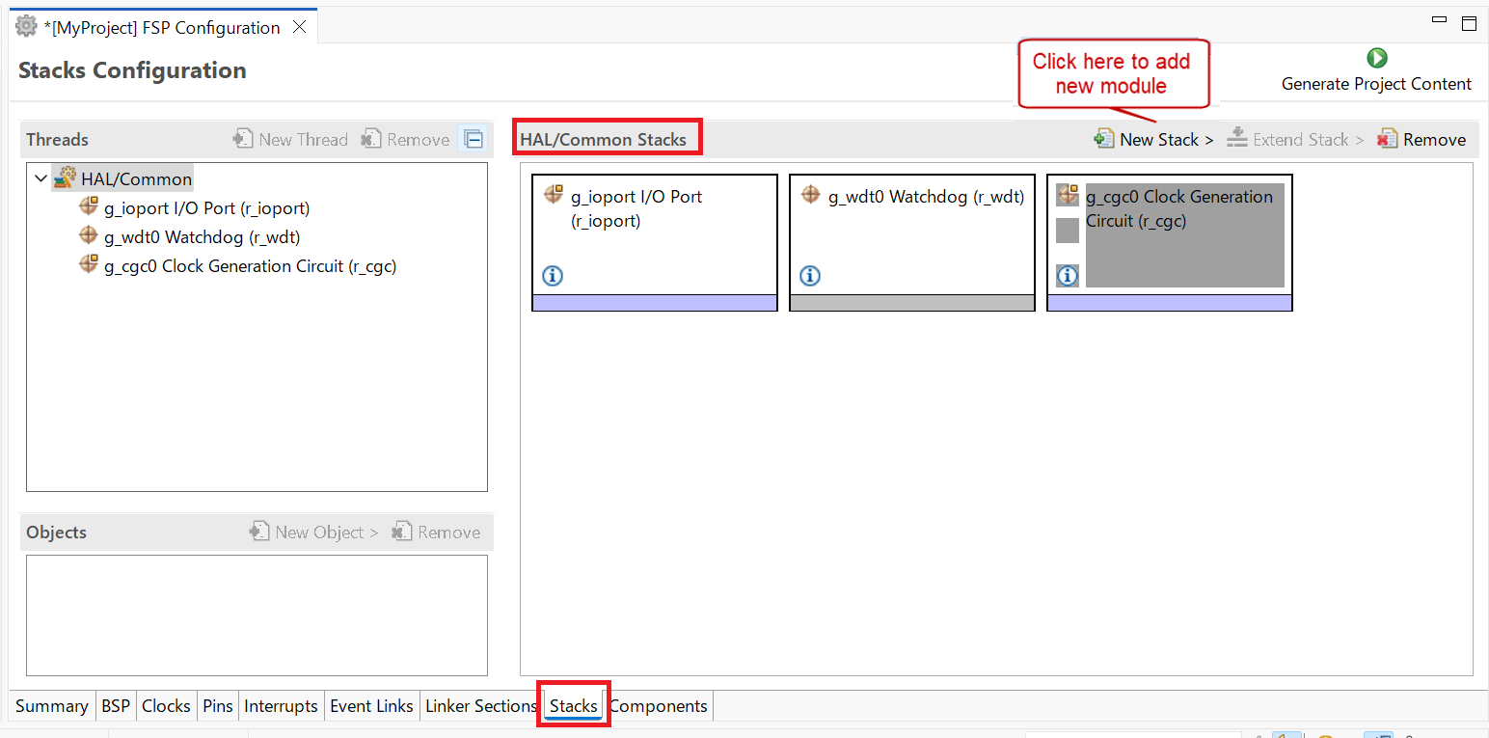Image resolution: width=1489 pixels, height=738 pixels.
Task: Click the collapse-all icon in Threads header
Action: 474,139
